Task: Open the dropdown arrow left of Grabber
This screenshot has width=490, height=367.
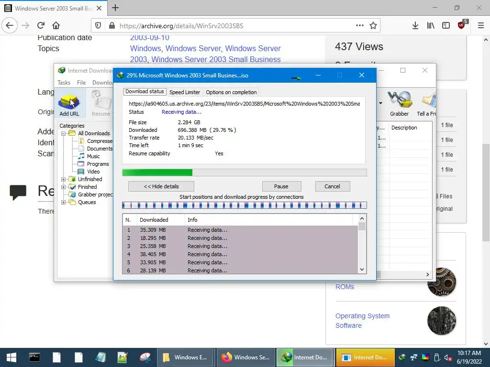Action: coord(380,103)
